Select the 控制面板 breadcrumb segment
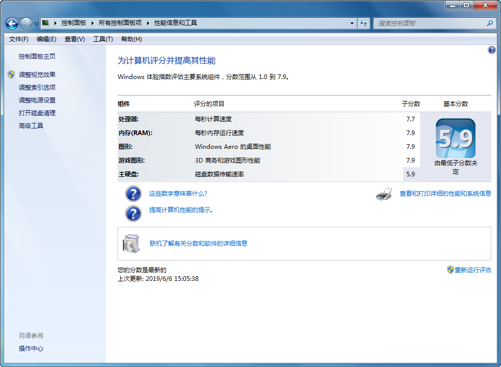The width and height of the screenshot is (501, 367). pos(74,23)
